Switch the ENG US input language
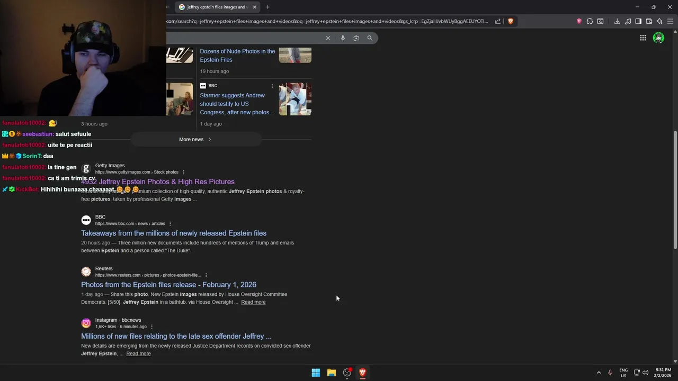 click(623, 373)
